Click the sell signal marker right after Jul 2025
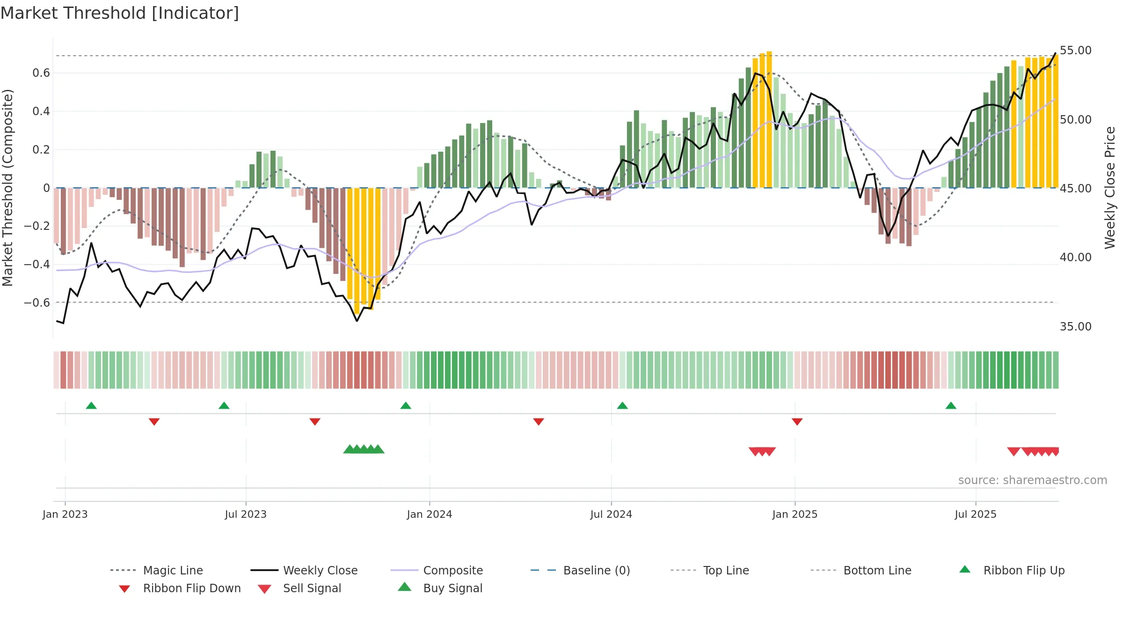The height and width of the screenshot is (632, 1123). [x=1014, y=451]
